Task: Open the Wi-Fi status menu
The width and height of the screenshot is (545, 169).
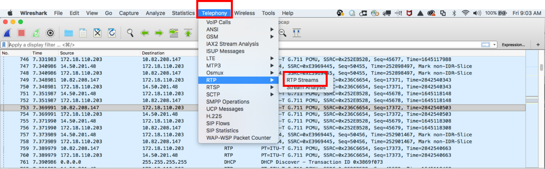Action: point(465,13)
